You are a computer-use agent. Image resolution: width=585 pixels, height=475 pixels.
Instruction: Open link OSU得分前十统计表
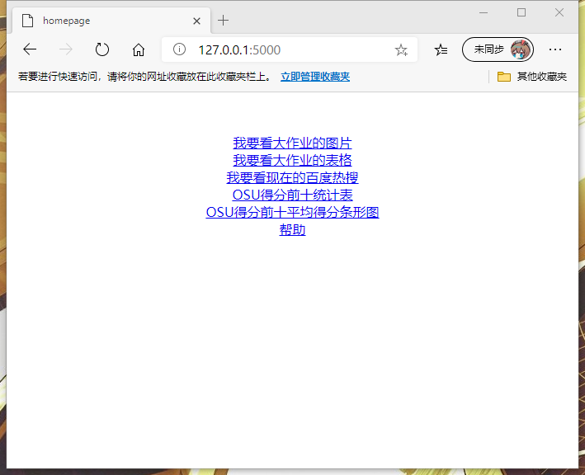(x=292, y=195)
